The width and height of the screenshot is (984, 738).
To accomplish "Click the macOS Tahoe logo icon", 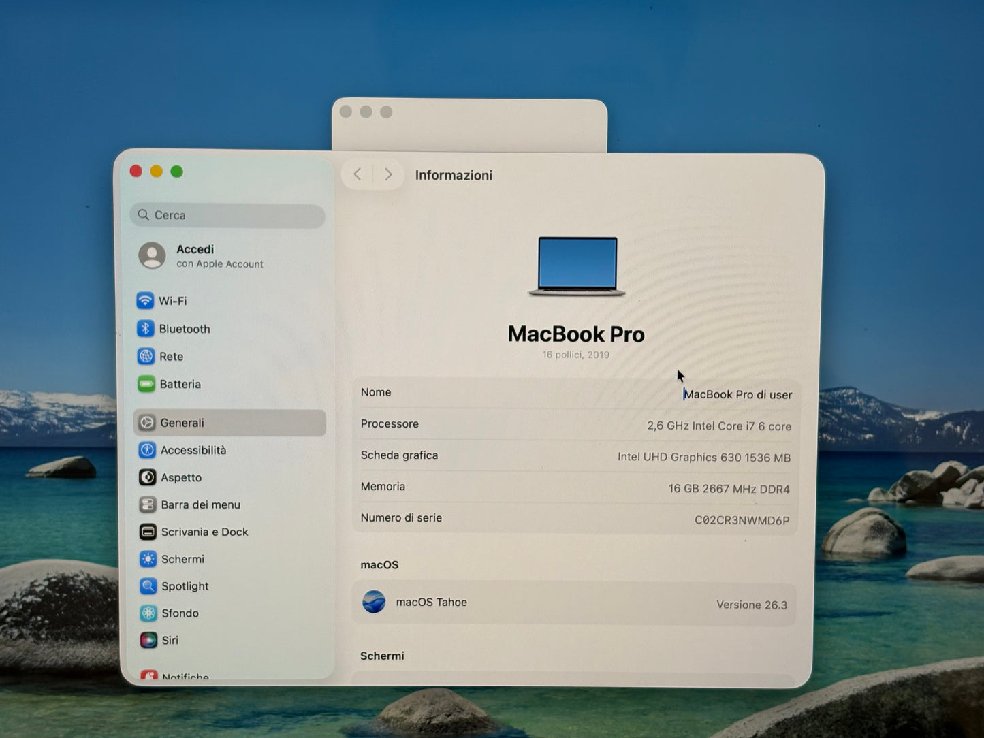I will point(374,602).
